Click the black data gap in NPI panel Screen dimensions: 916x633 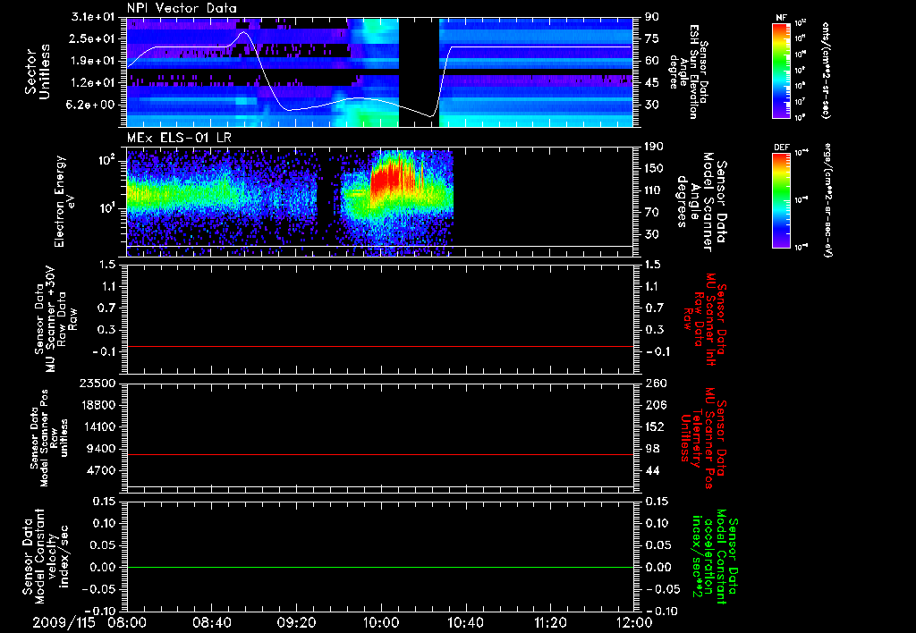(419, 72)
